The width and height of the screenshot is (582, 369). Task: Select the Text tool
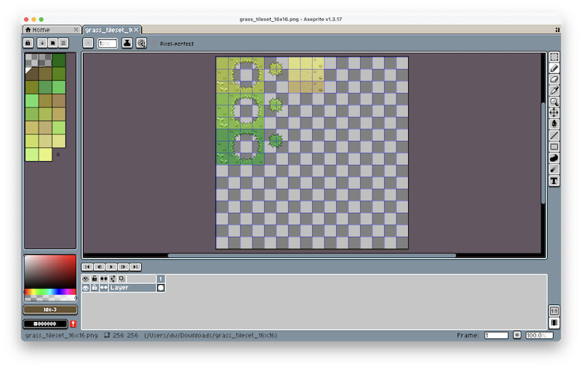point(554,180)
